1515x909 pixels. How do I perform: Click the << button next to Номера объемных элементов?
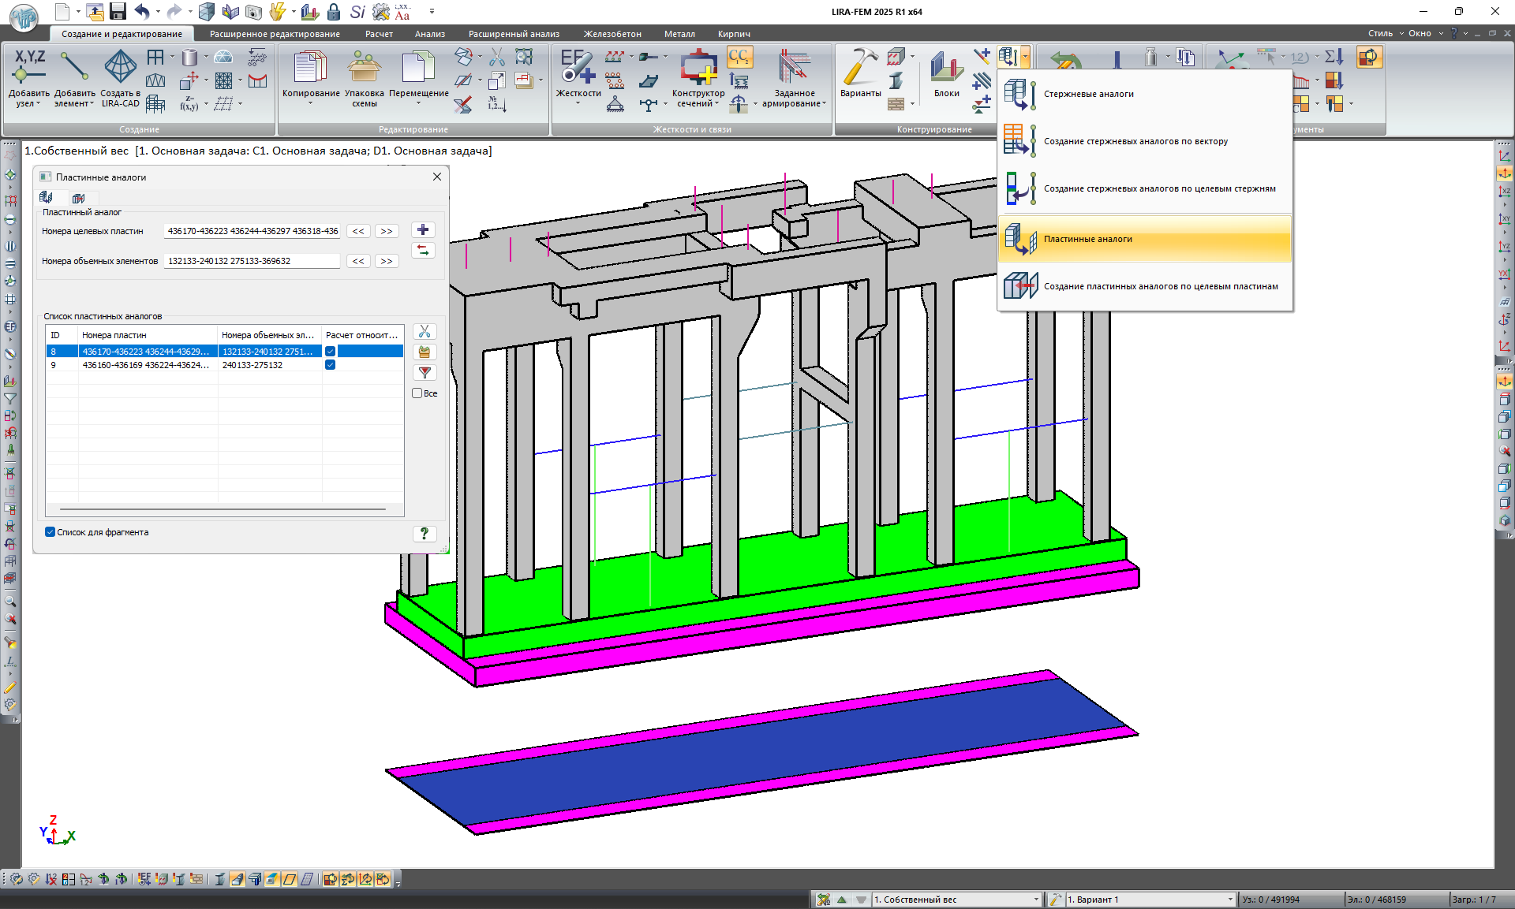[358, 261]
